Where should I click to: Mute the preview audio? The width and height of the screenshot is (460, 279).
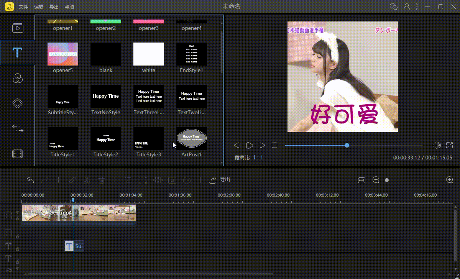[x=437, y=145]
